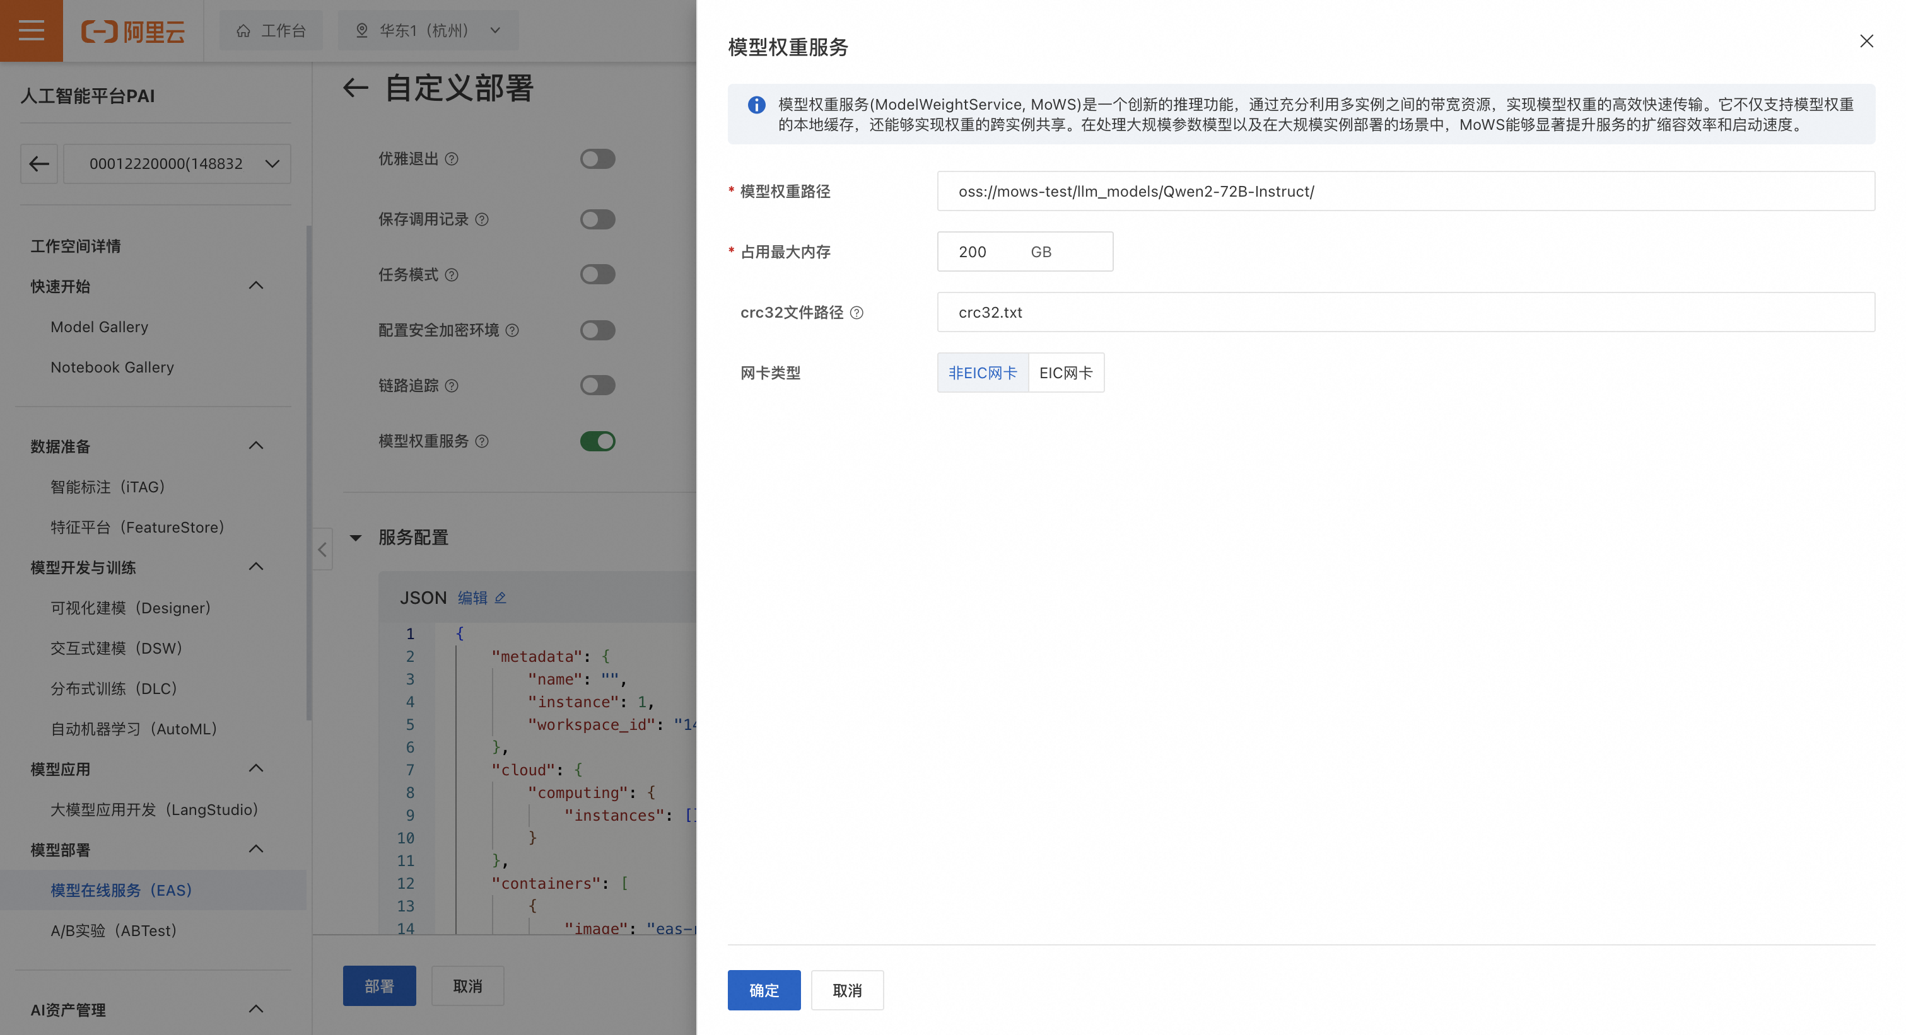Click help icon next to 模型权重服务

tap(482, 441)
